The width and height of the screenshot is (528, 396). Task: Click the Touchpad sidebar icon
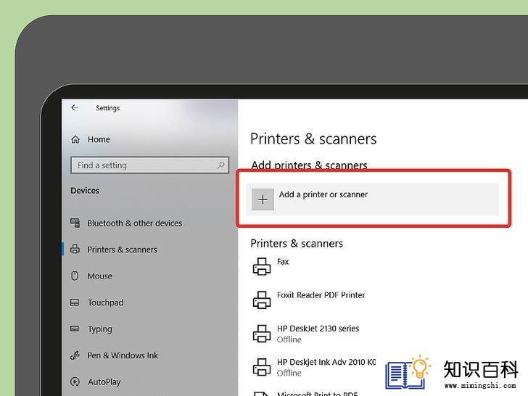point(75,302)
